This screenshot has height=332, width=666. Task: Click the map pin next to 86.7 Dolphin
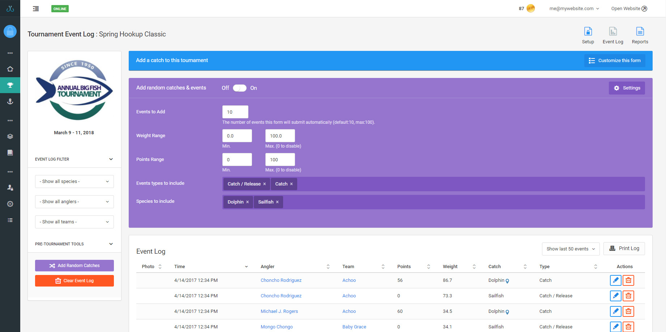tap(507, 281)
